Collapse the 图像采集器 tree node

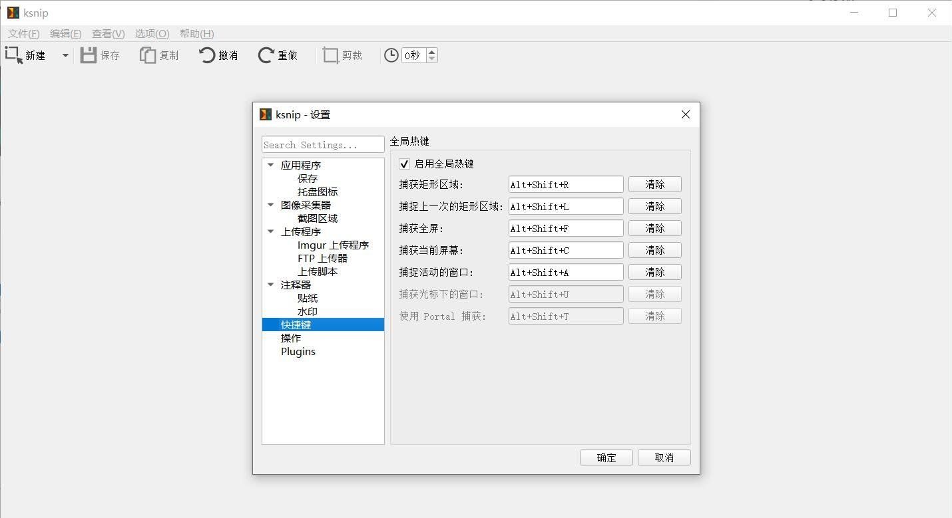pos(270,205)
